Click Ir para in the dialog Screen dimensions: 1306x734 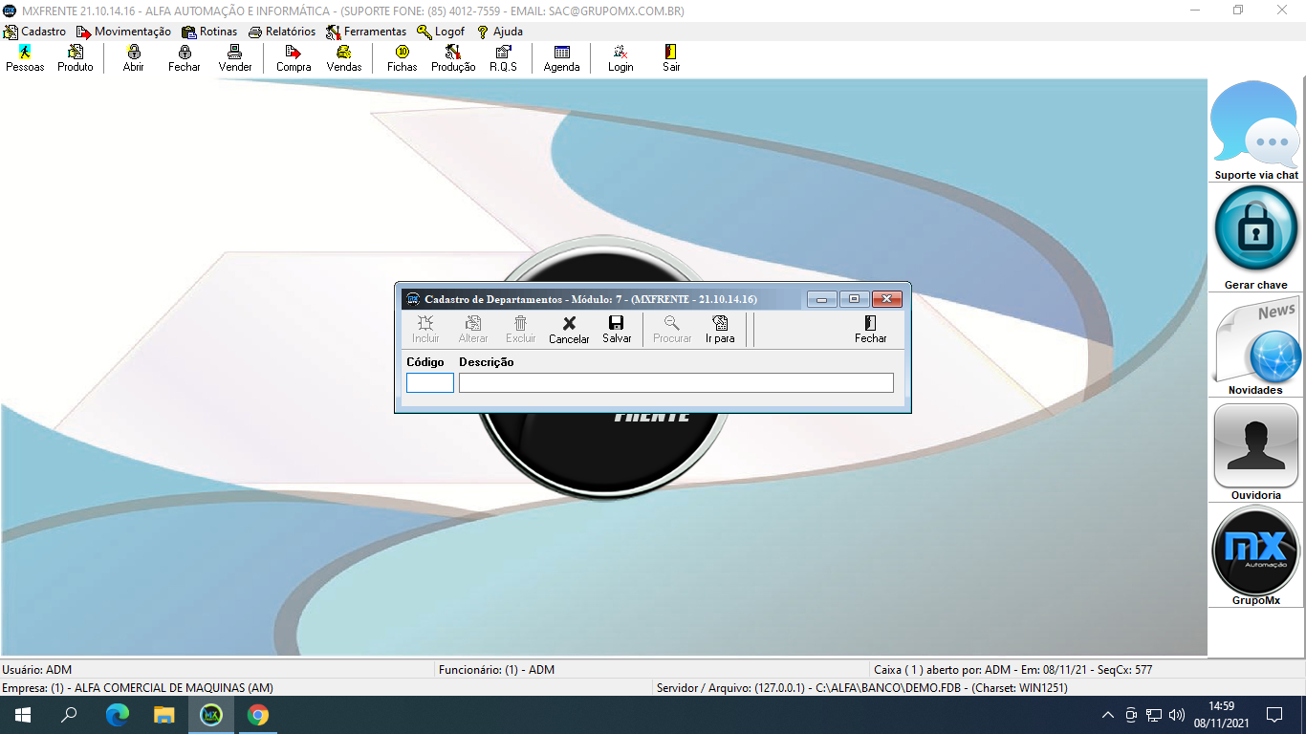(x=720, y=329)
